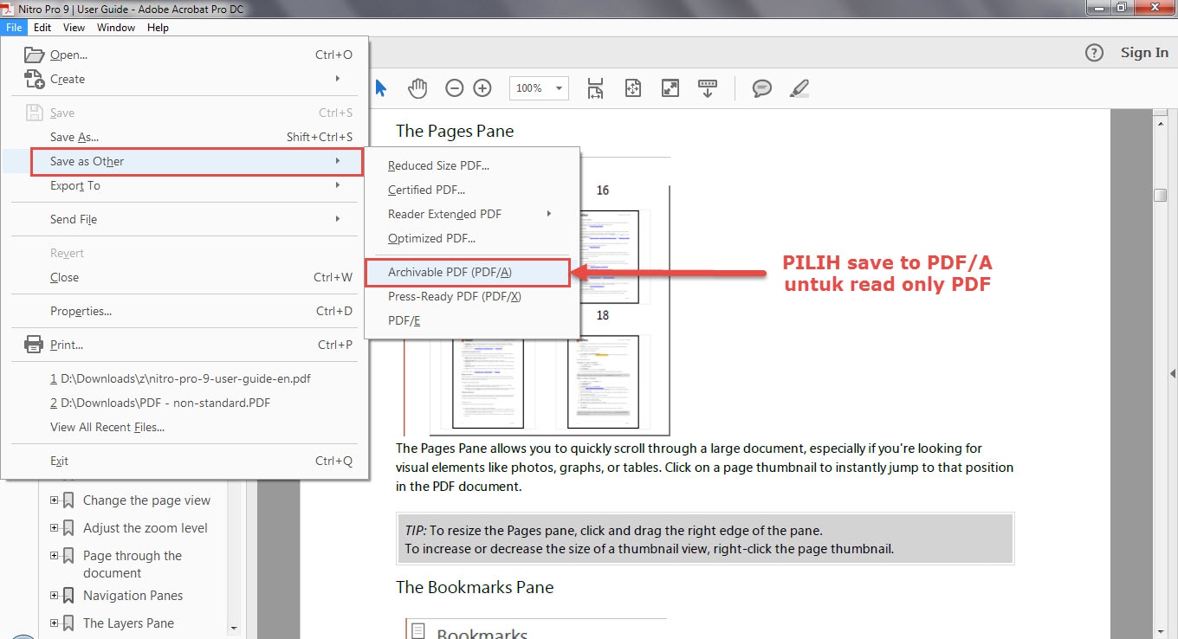Click page 16 thumbnail in document

[x=609, y=256]
